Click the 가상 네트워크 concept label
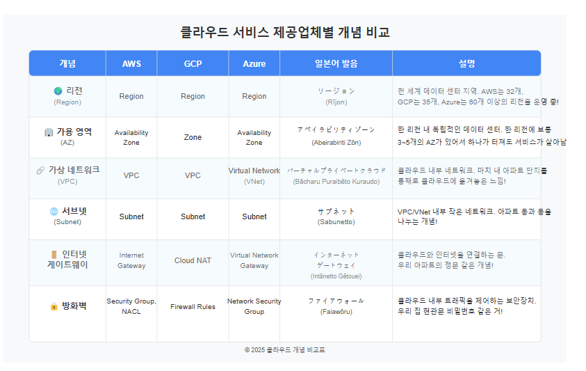The width and height of the screenshot is (586, 371). 74,170
